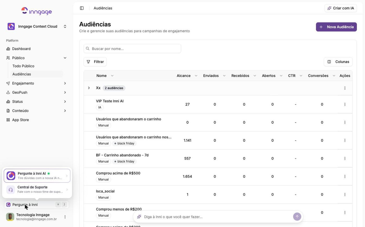Click the Engajamento paper plane icon
Screen dimensions: 365x227
tap(8, 83)
